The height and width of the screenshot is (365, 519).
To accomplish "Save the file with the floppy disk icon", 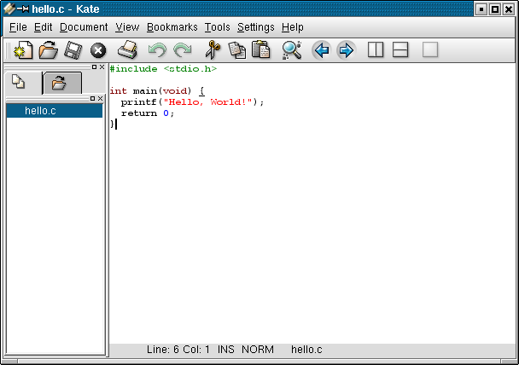I will tap(73, 50).
